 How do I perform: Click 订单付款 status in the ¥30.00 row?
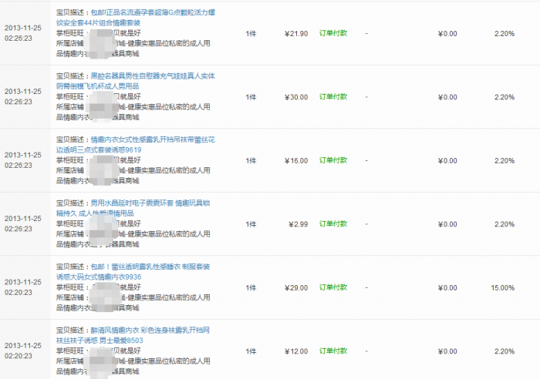(333, 97)
